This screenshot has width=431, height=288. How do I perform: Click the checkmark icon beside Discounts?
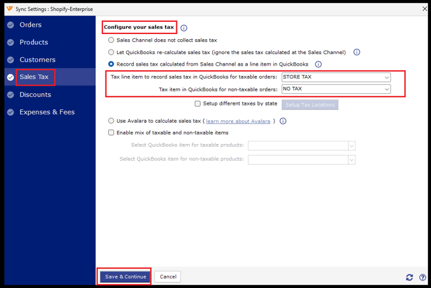point(10,94)
